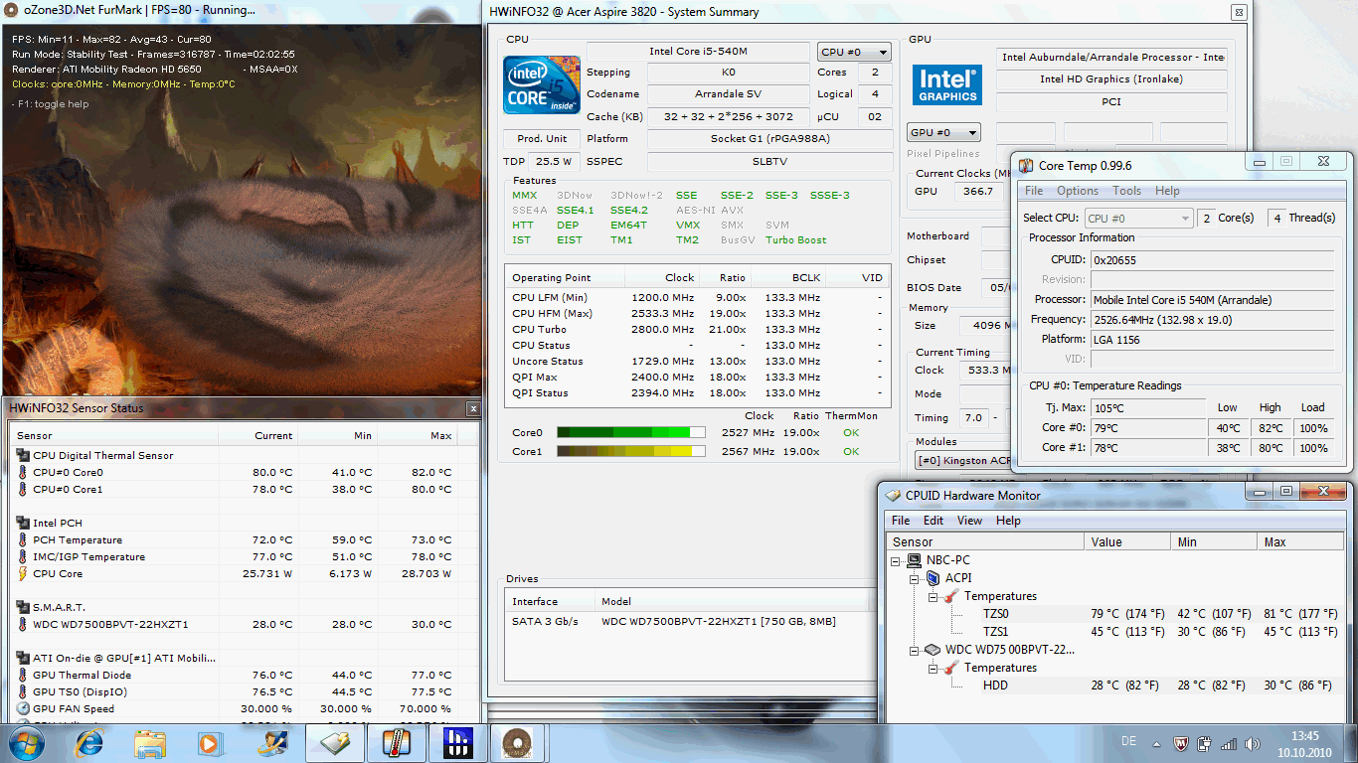The image size is (1358, 763).
Task: Click the thermometer icon beside PCH Temperature
Action: [x=23, y=539]
